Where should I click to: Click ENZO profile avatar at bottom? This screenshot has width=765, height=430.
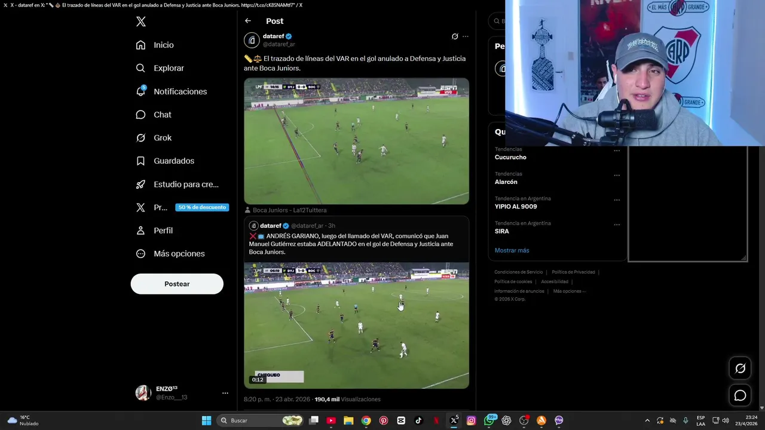143,393
